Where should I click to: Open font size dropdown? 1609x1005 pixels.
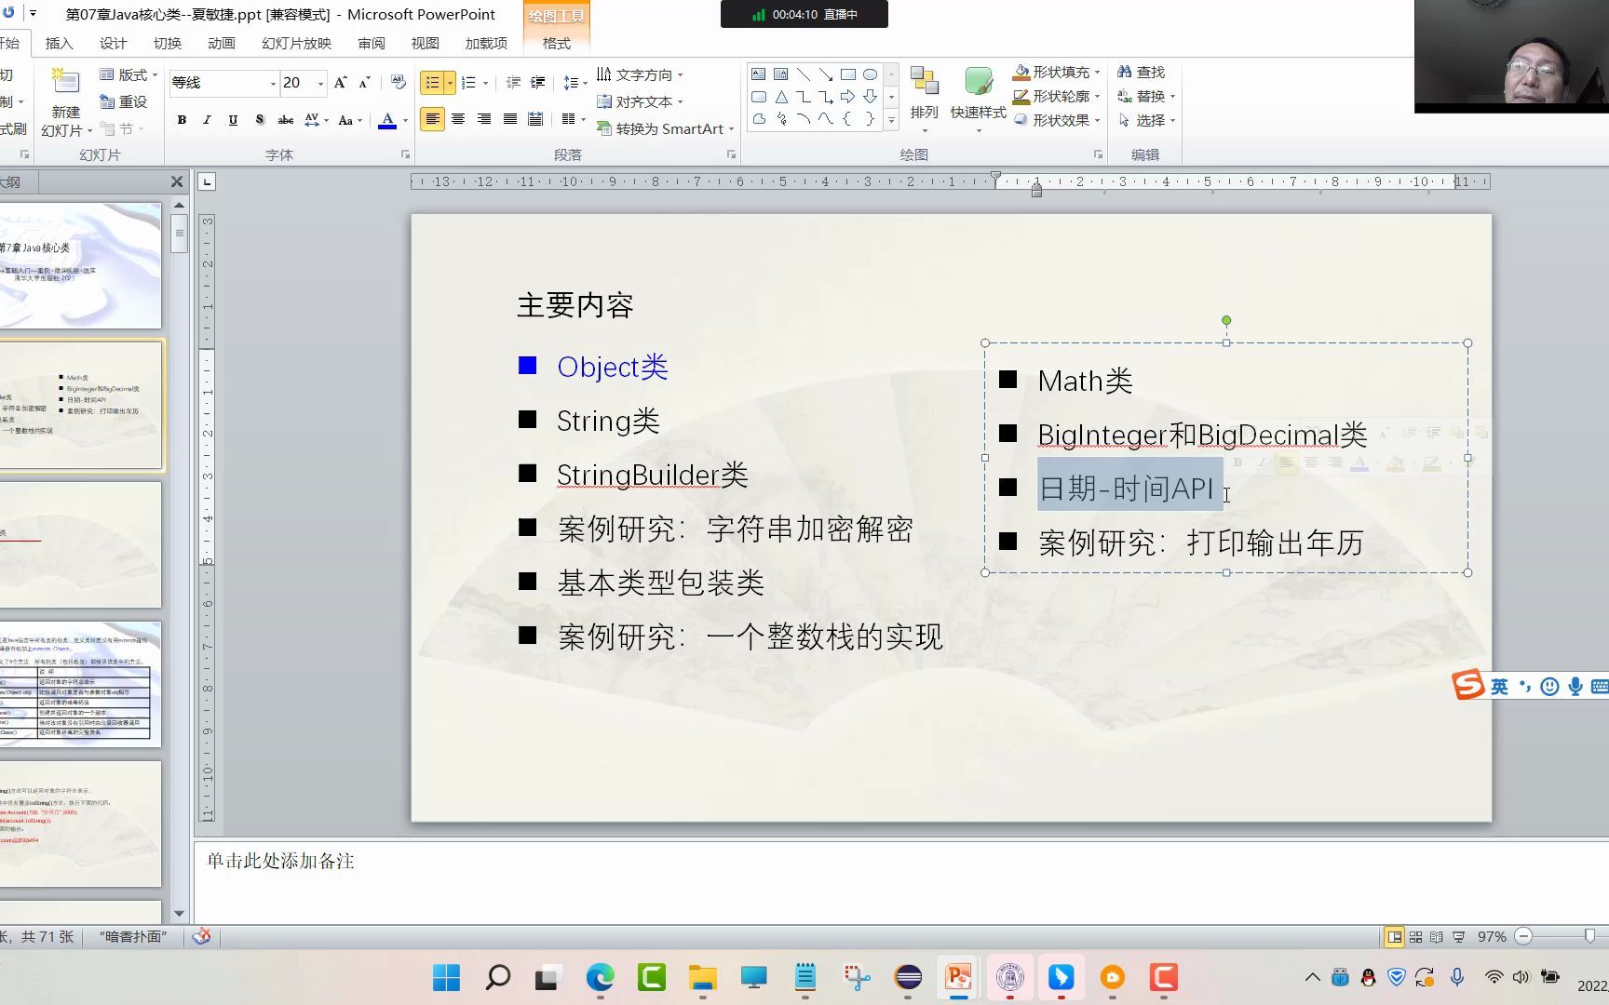pos(320,84)
